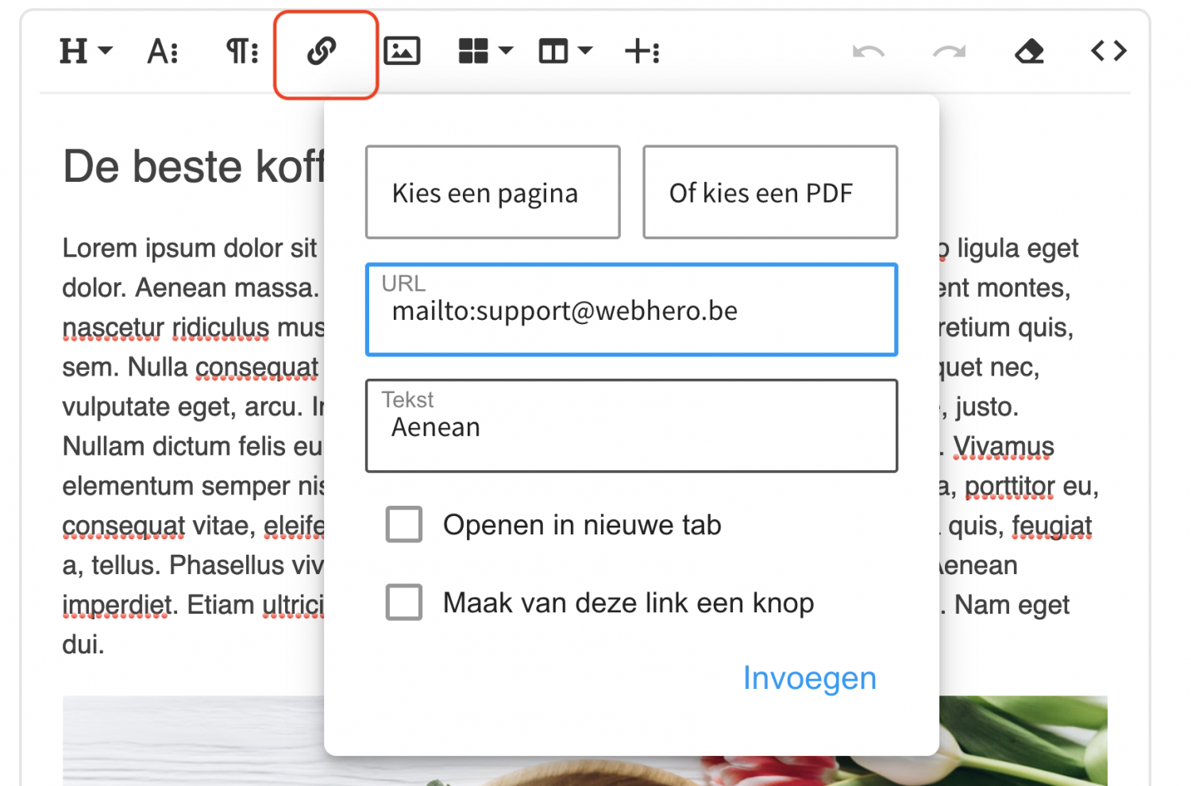The width and height of the screenshot is (1191, 786).
Task: Click the word nascetur in the paragraph
Action: 114,328
